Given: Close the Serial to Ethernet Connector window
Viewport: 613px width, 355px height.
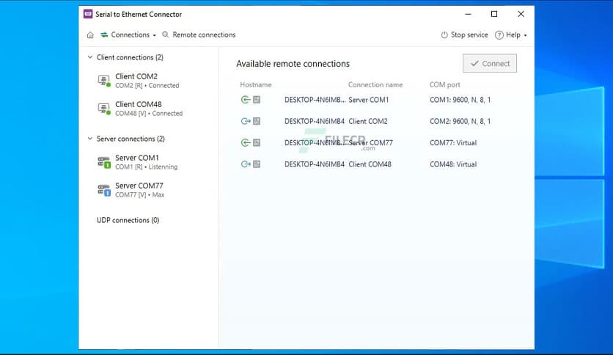Looking at the screenshot, I should click(x=521, y=14).
